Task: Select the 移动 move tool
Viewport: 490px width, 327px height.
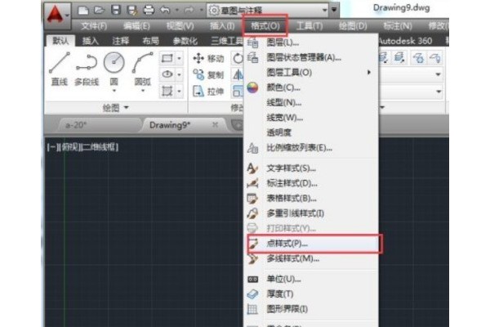Action: pyautogui.click(x=208, y=58)
